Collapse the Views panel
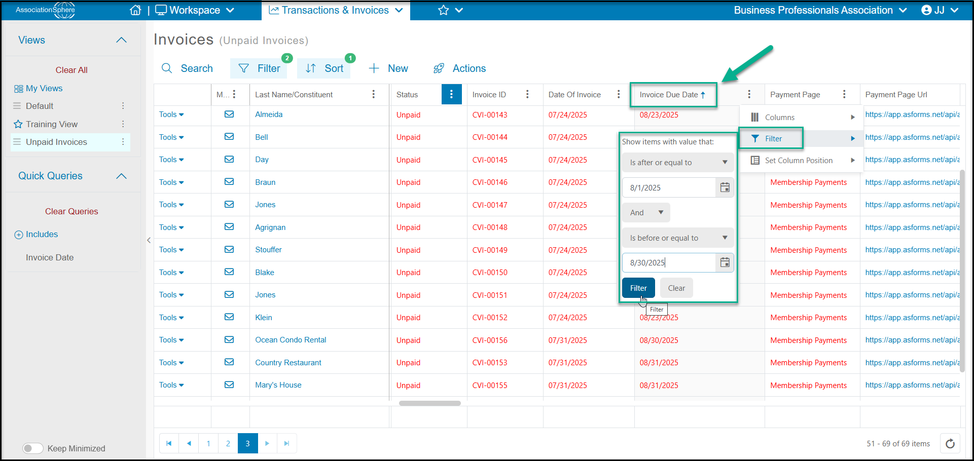 tap(121, 40)
